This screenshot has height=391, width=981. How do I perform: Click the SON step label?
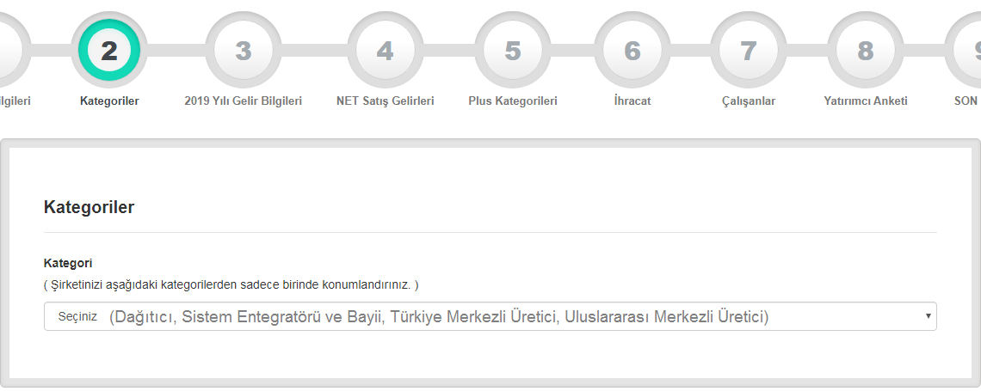click(966, 101)
